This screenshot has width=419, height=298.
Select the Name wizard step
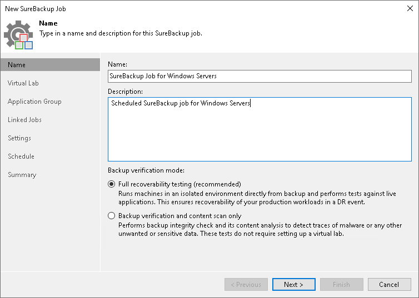pos(50,65)
